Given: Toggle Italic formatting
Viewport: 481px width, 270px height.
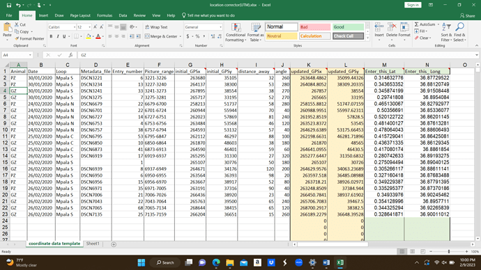Looking at the screenshot, I should (58, 36).
